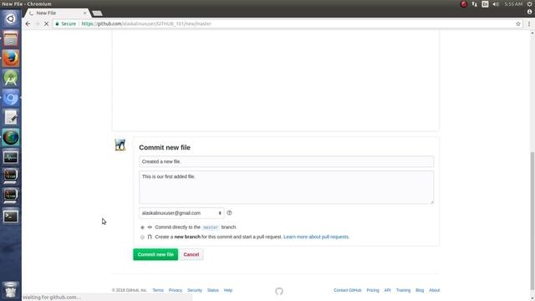Open About footer link
The width and height of the screenshot is (535, 301).
(434, 290)
